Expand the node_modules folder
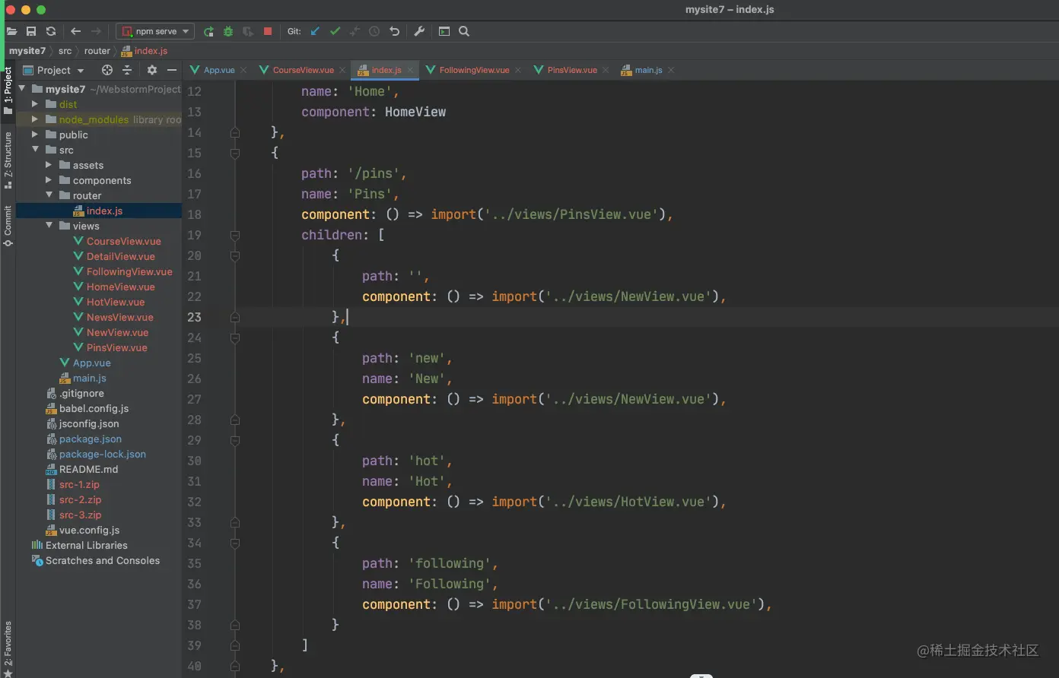Screen dimensions: 1059x678 (35, 119)
